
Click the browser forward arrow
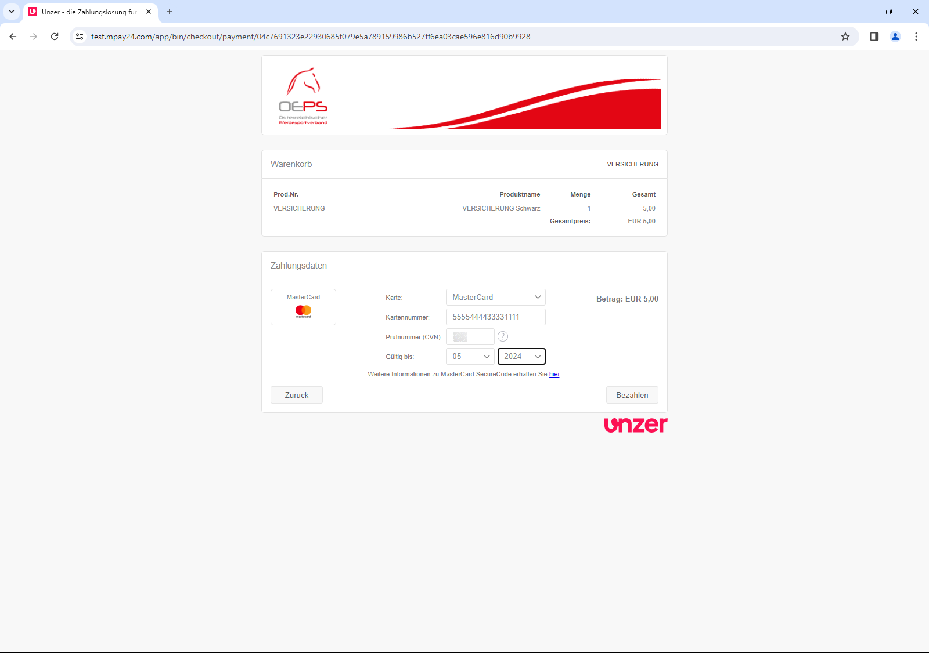[x=34, y=37]
